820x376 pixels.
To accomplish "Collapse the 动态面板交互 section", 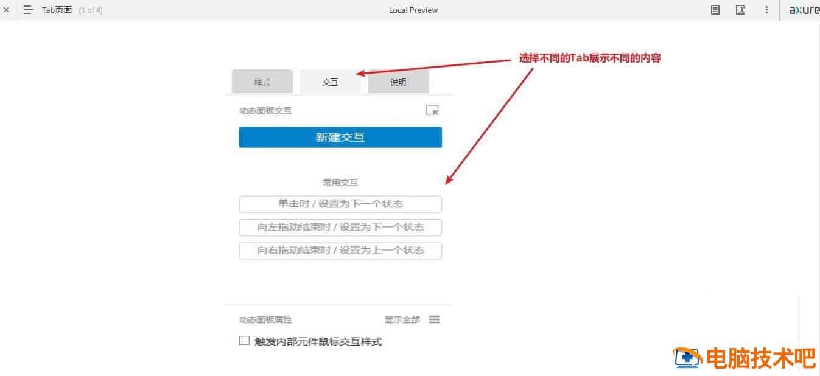I will pos(265,110).
